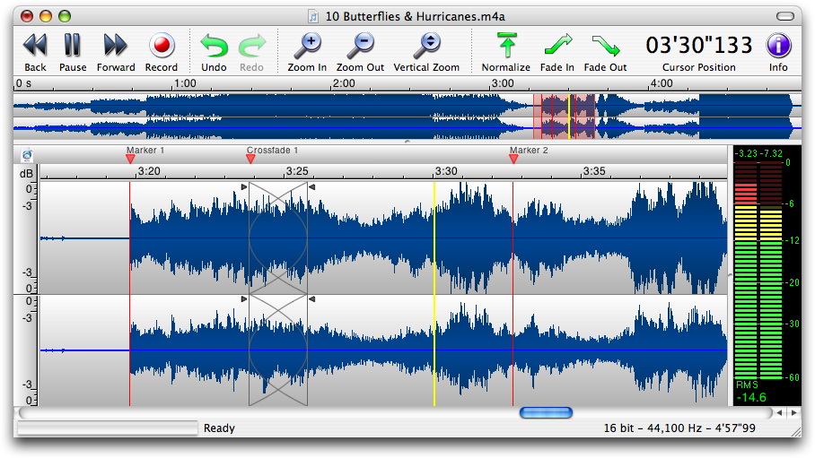This screenshot has height=458, width=815.
Task: Undo the last edit
Action: point(214,45)
